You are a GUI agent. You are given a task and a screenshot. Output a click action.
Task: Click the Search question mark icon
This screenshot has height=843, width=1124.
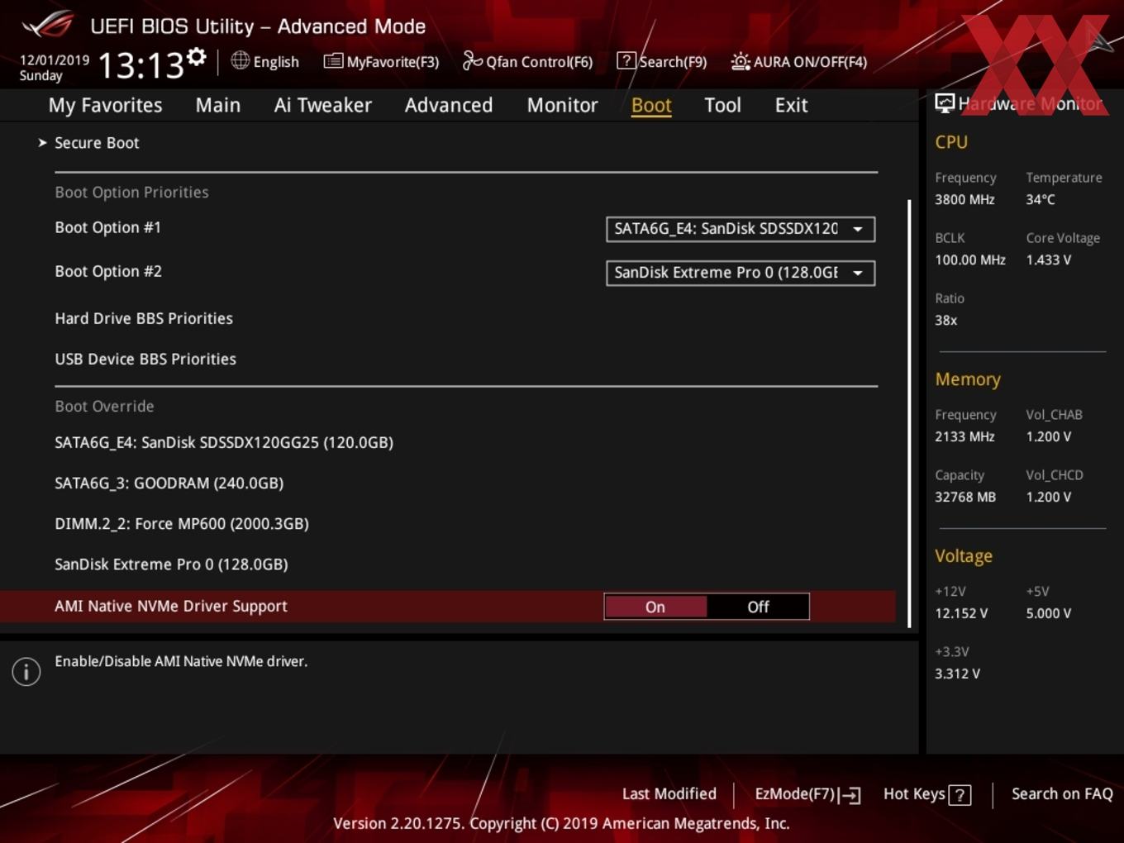point(626,61)
